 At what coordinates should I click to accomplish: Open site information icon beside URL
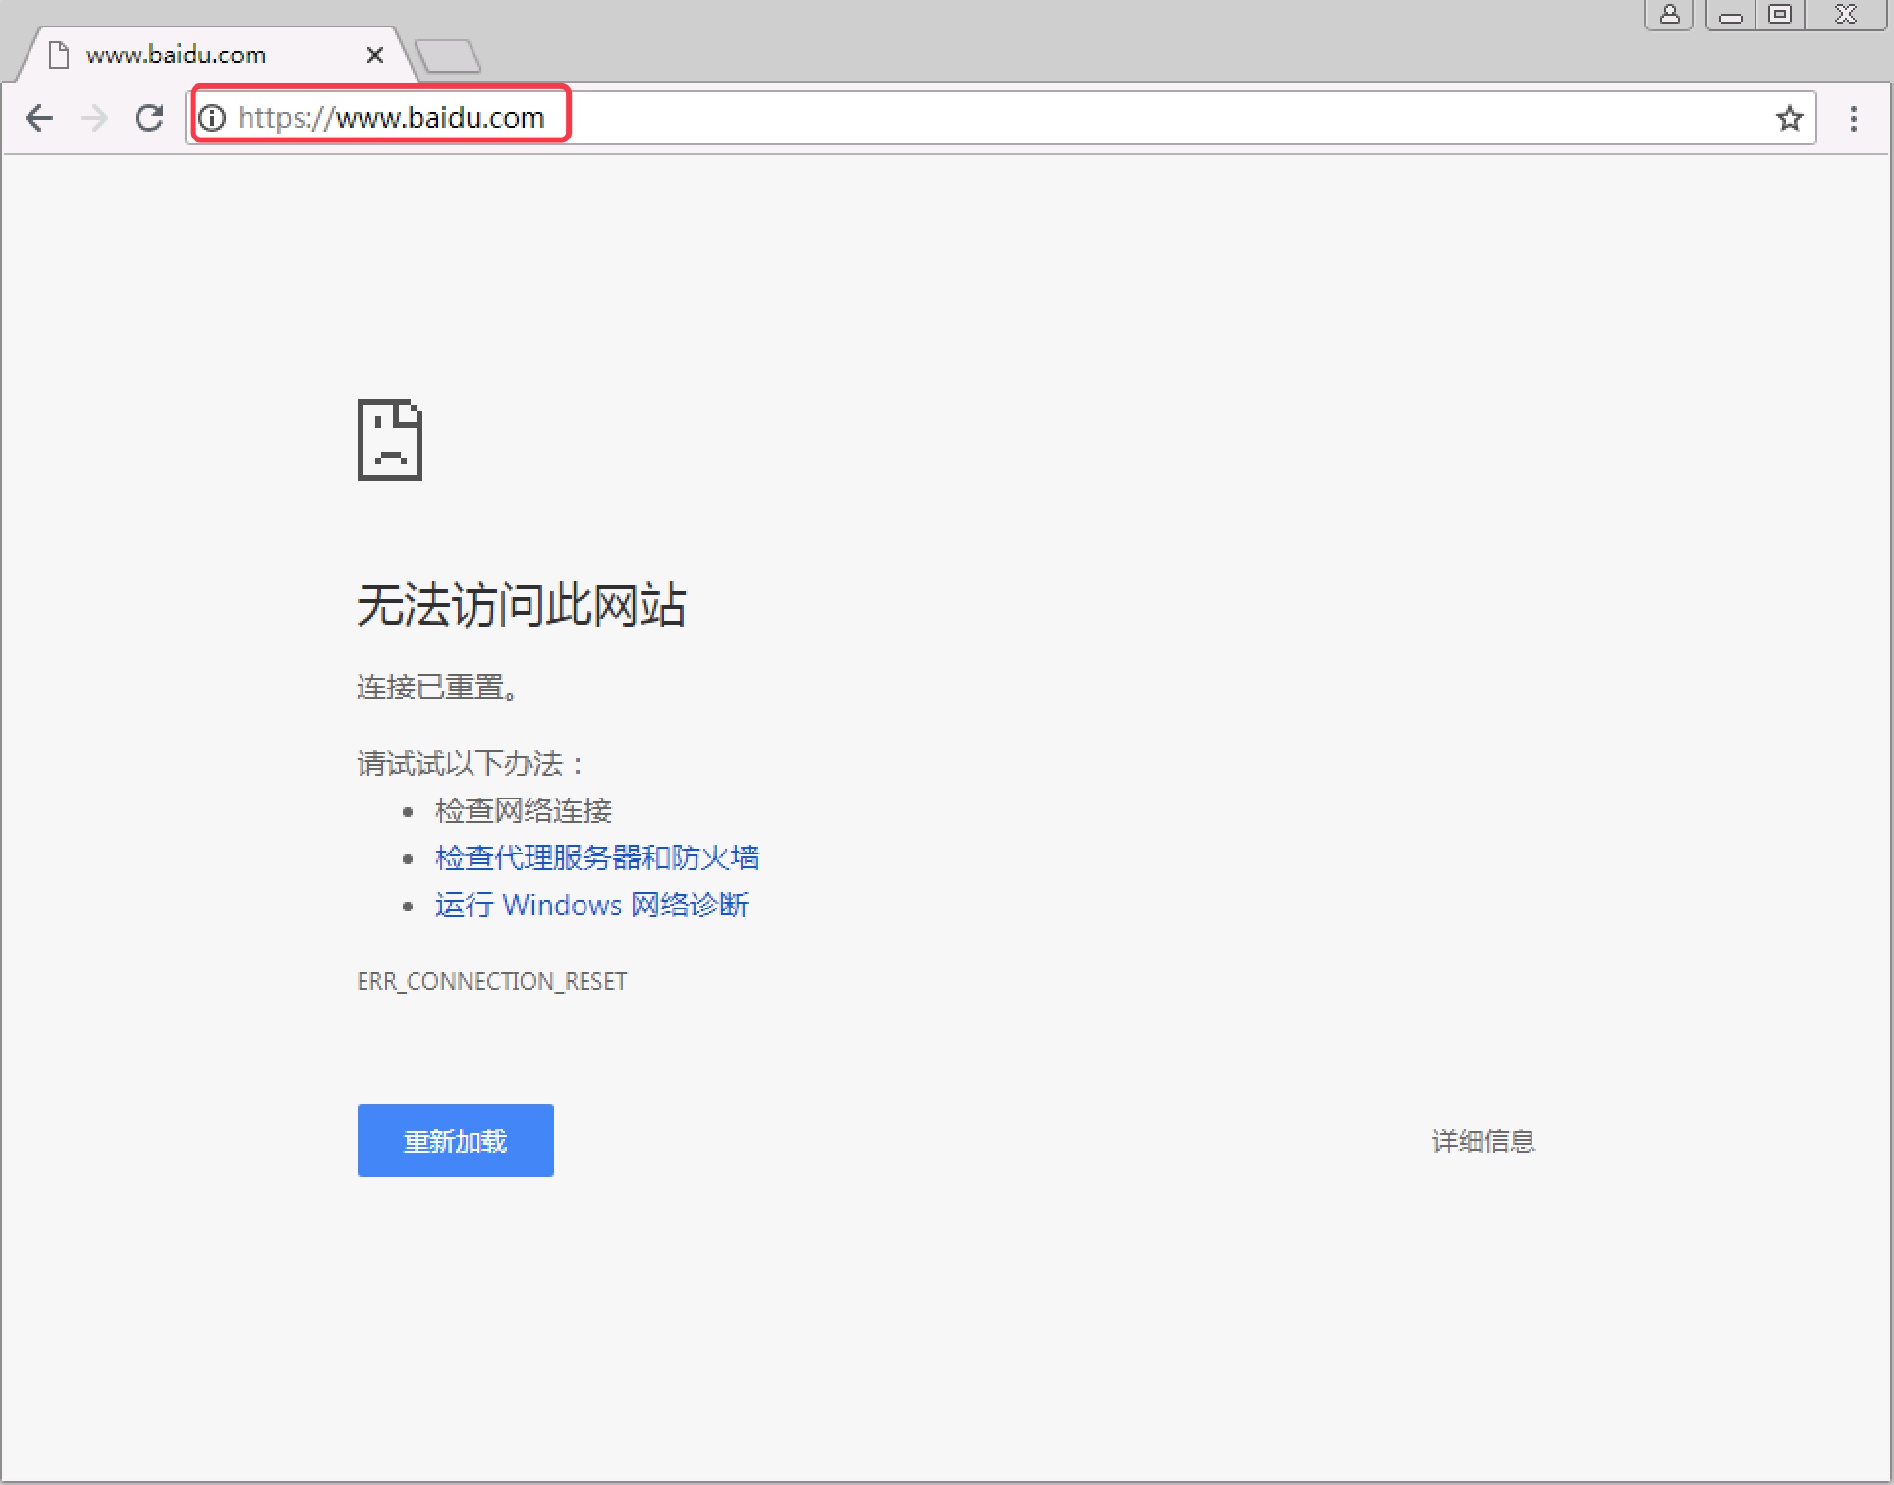[212, 118]
